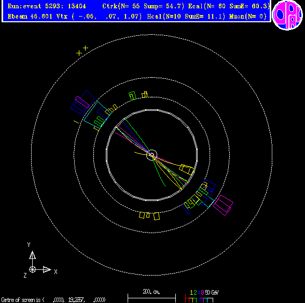Click the central vertex circle
Viewport: 305px width, 303px height.
tap(151, 155)
